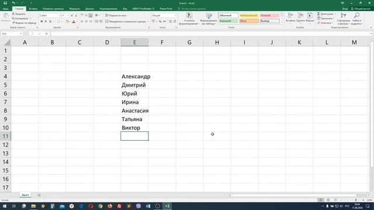Toggle bold formatting (Ж)

(41, 22)
